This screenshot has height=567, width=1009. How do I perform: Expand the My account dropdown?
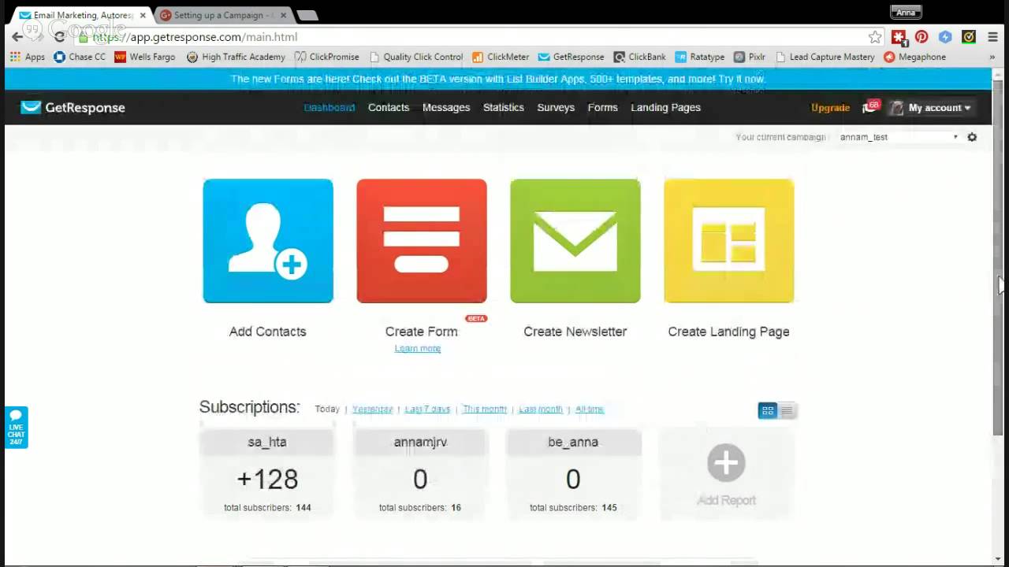(931, 108)
